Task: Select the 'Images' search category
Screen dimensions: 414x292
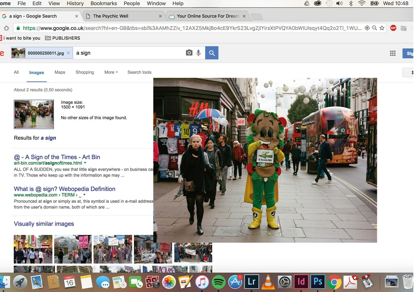Action: point(37,73)
